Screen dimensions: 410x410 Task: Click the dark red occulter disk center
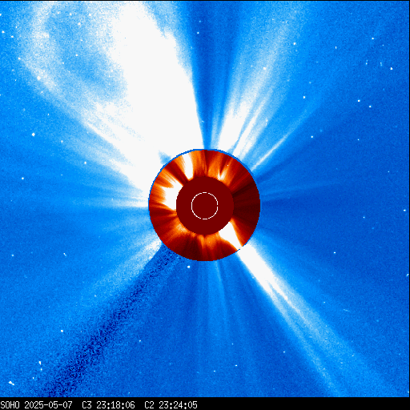pyautogui.click(x=205, y=206)
